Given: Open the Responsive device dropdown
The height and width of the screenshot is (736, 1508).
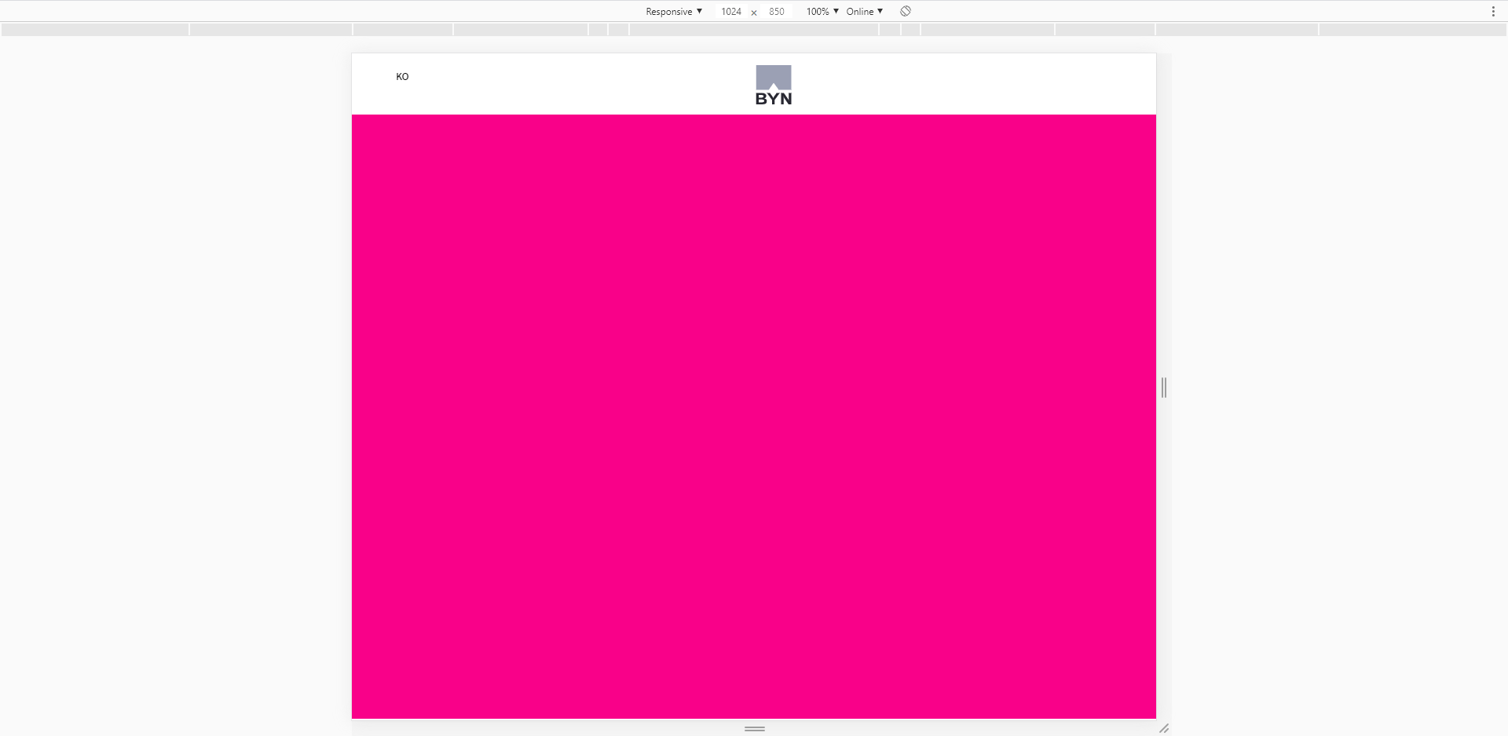Looking at the screenshot, I should (673, 11).
